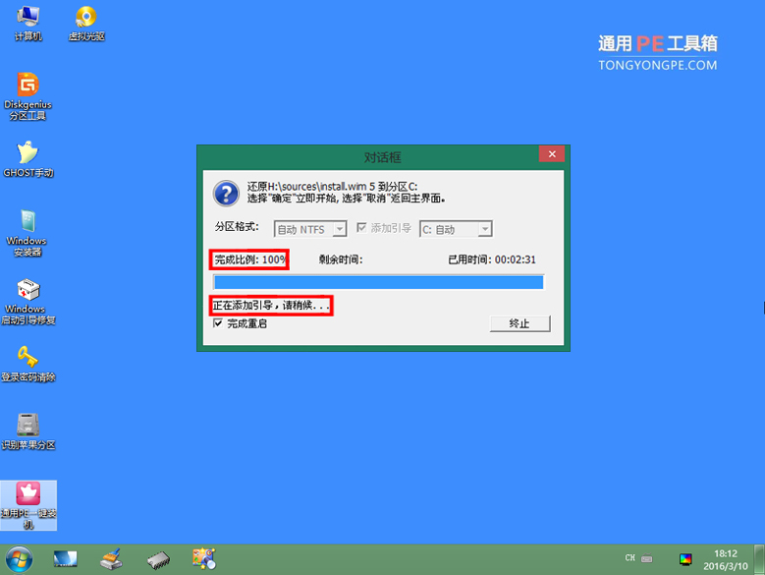
Task: Open the clock showing 18:12
Action: click(726, 560)
